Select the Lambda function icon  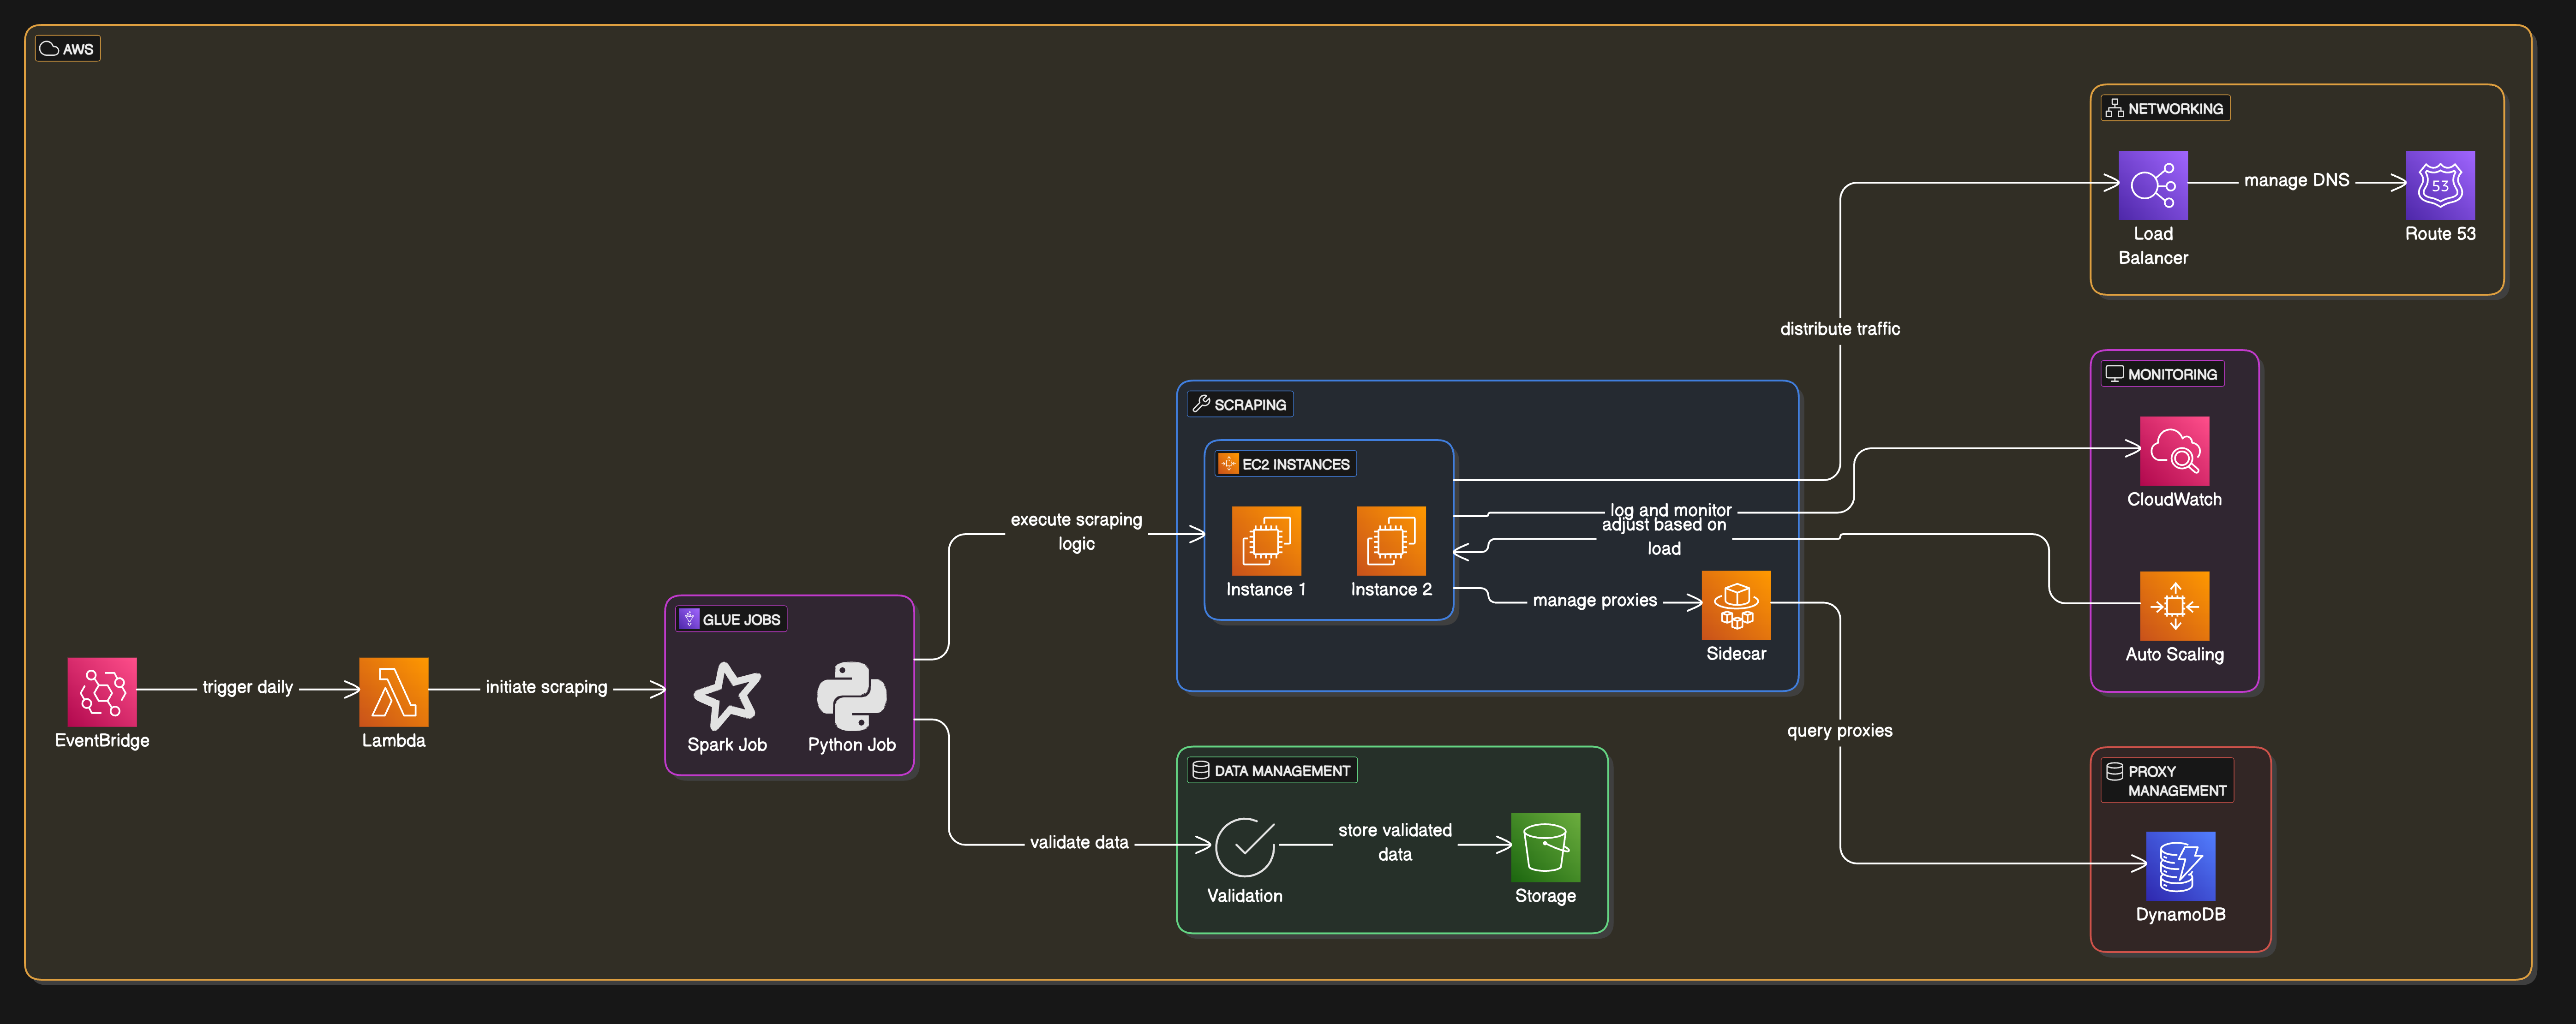pos(394,692)
